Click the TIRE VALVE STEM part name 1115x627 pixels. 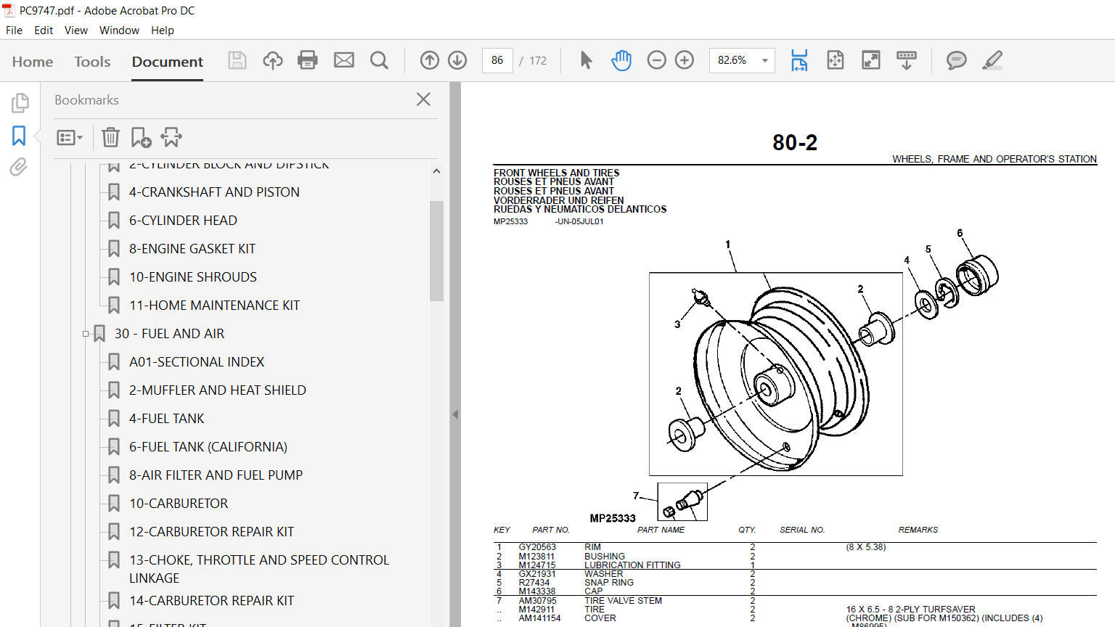[623, 601]
